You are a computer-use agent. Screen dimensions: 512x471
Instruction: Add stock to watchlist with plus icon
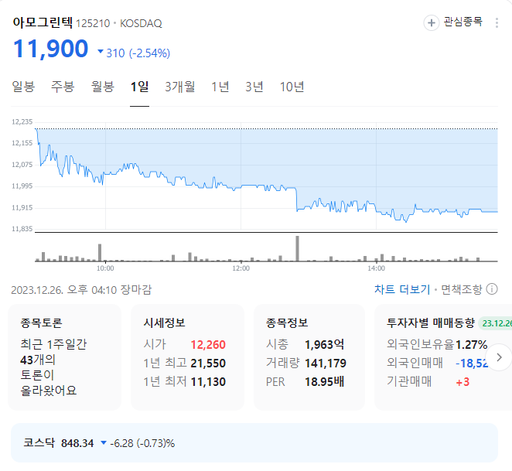click(431, 23)
